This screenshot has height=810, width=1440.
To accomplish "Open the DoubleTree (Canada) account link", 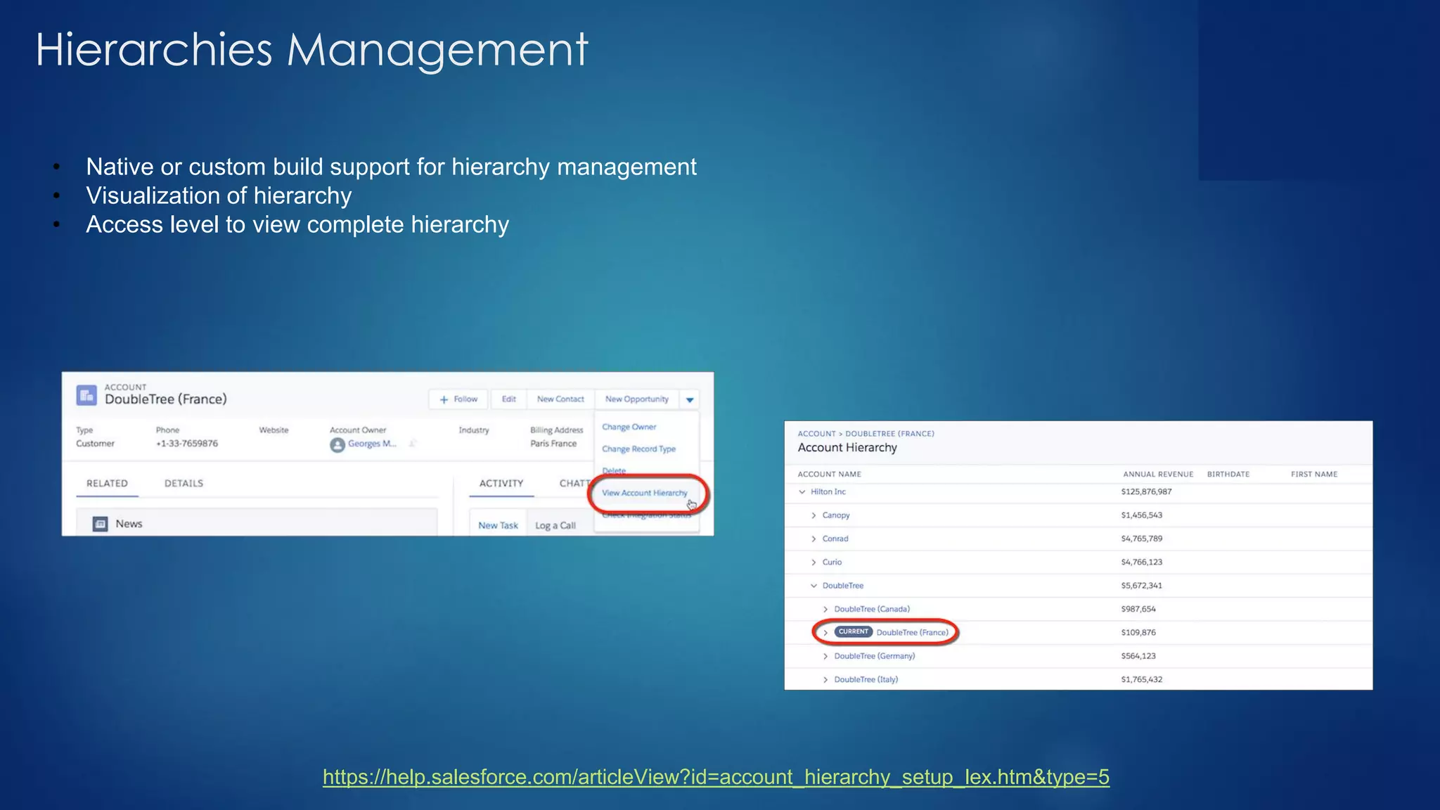I will tap(872, 609).
